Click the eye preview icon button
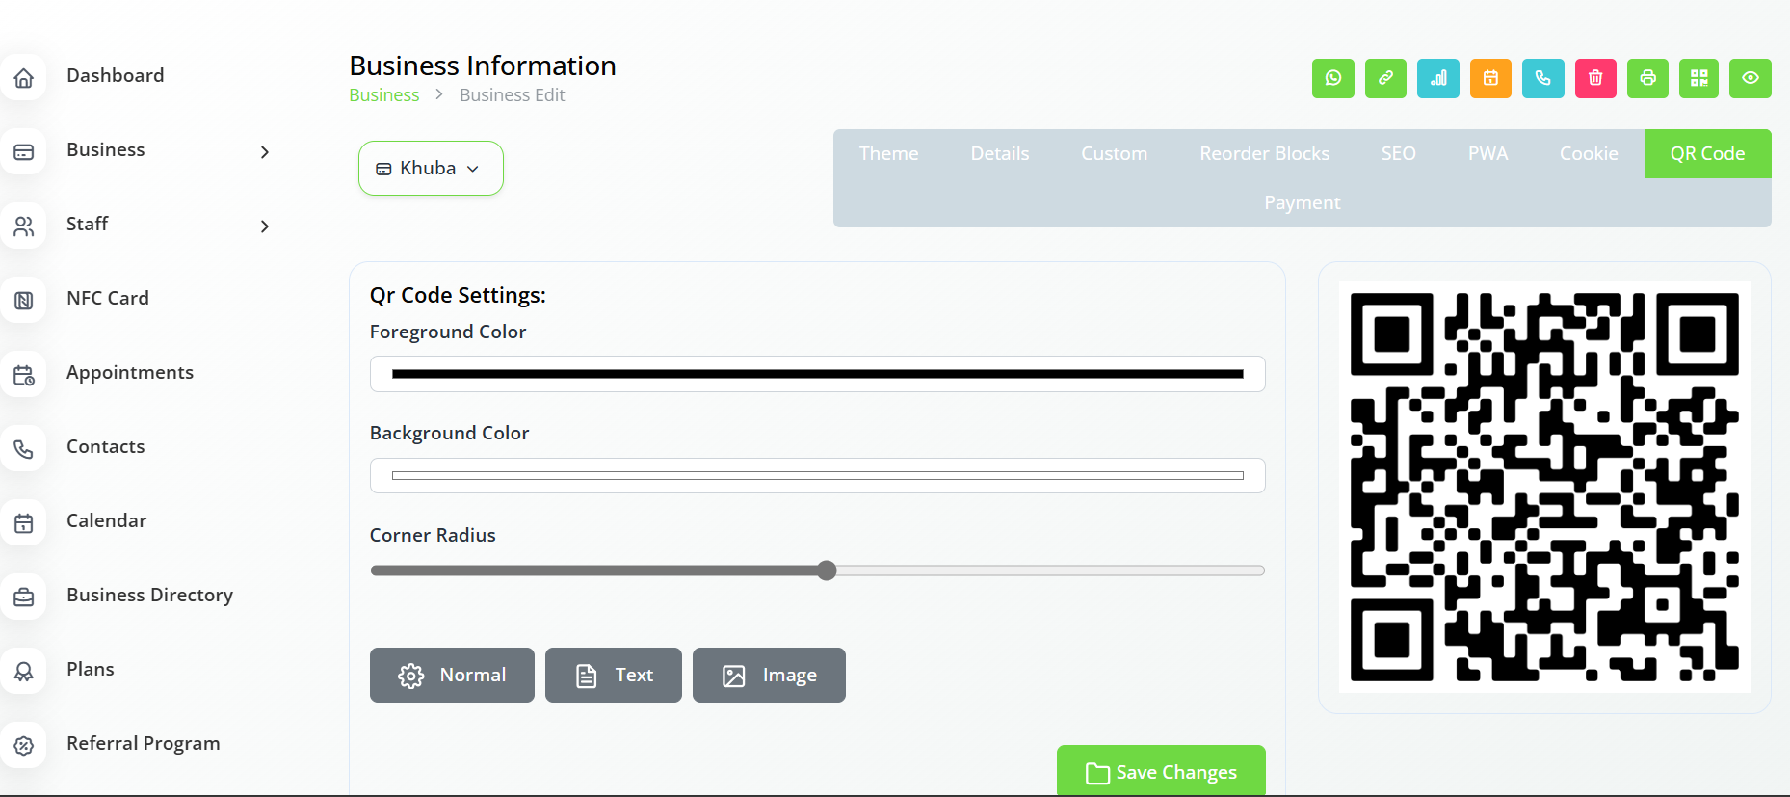Viewport: 1790px width, 797px height. click(1751, 78)
